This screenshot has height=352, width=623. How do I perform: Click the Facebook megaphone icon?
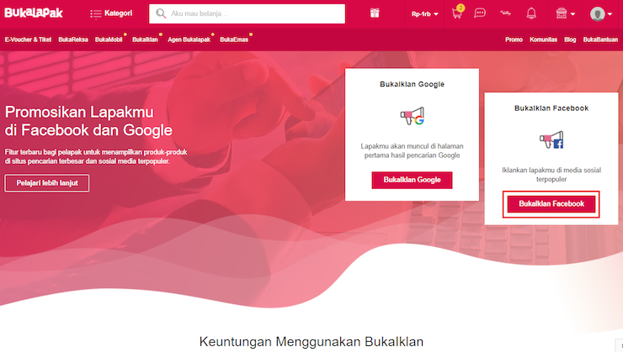551,139
